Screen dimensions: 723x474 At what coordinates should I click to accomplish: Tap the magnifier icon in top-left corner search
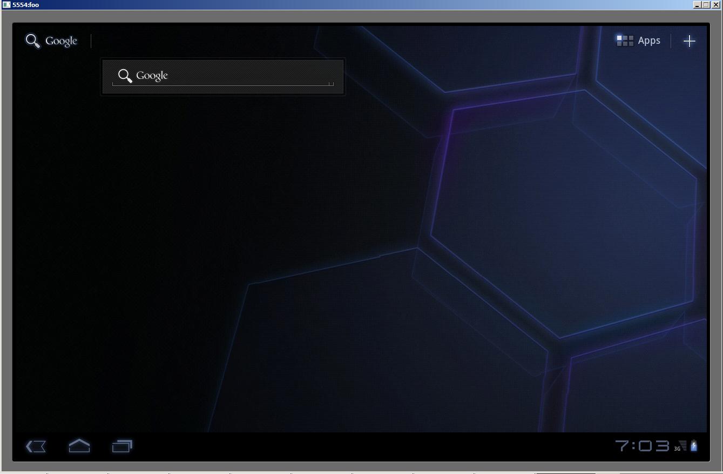[x=33, y=41]
